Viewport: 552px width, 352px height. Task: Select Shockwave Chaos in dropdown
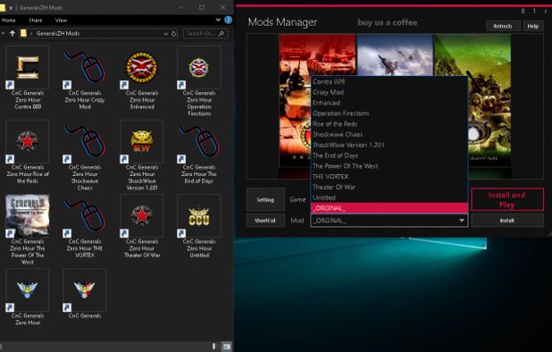[x=389, y=135]
